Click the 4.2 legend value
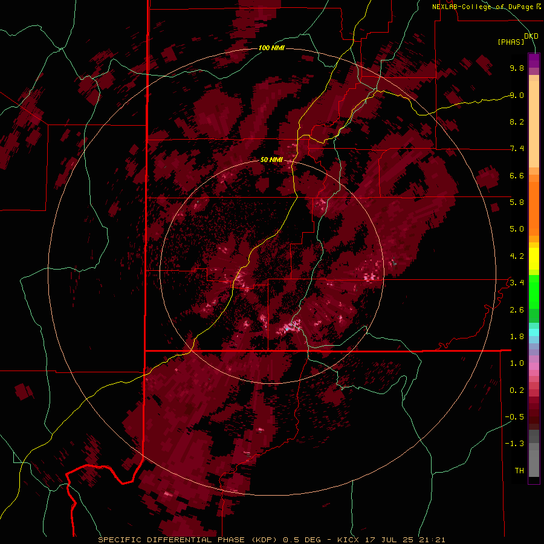Screen dimensions: 544x544 tap(517, 256)
